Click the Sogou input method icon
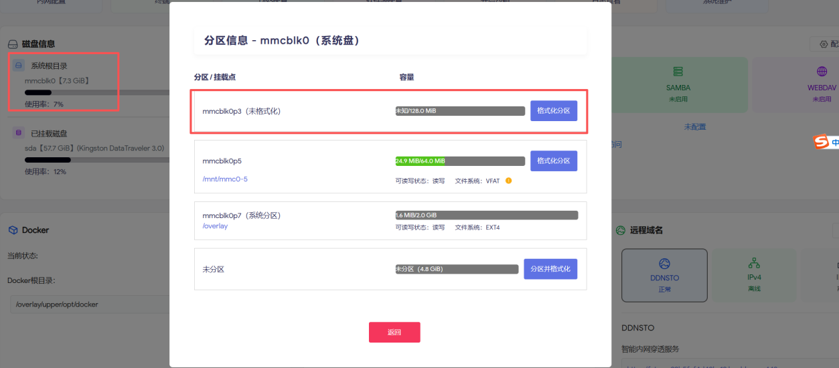The width and height of the screenshot is (839, 368). coord(821,142)
